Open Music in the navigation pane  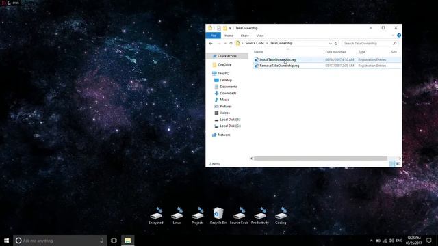tap(224, 100)
